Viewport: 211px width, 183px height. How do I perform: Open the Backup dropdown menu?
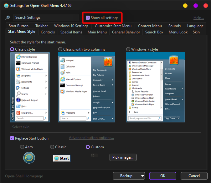(129, 176)
